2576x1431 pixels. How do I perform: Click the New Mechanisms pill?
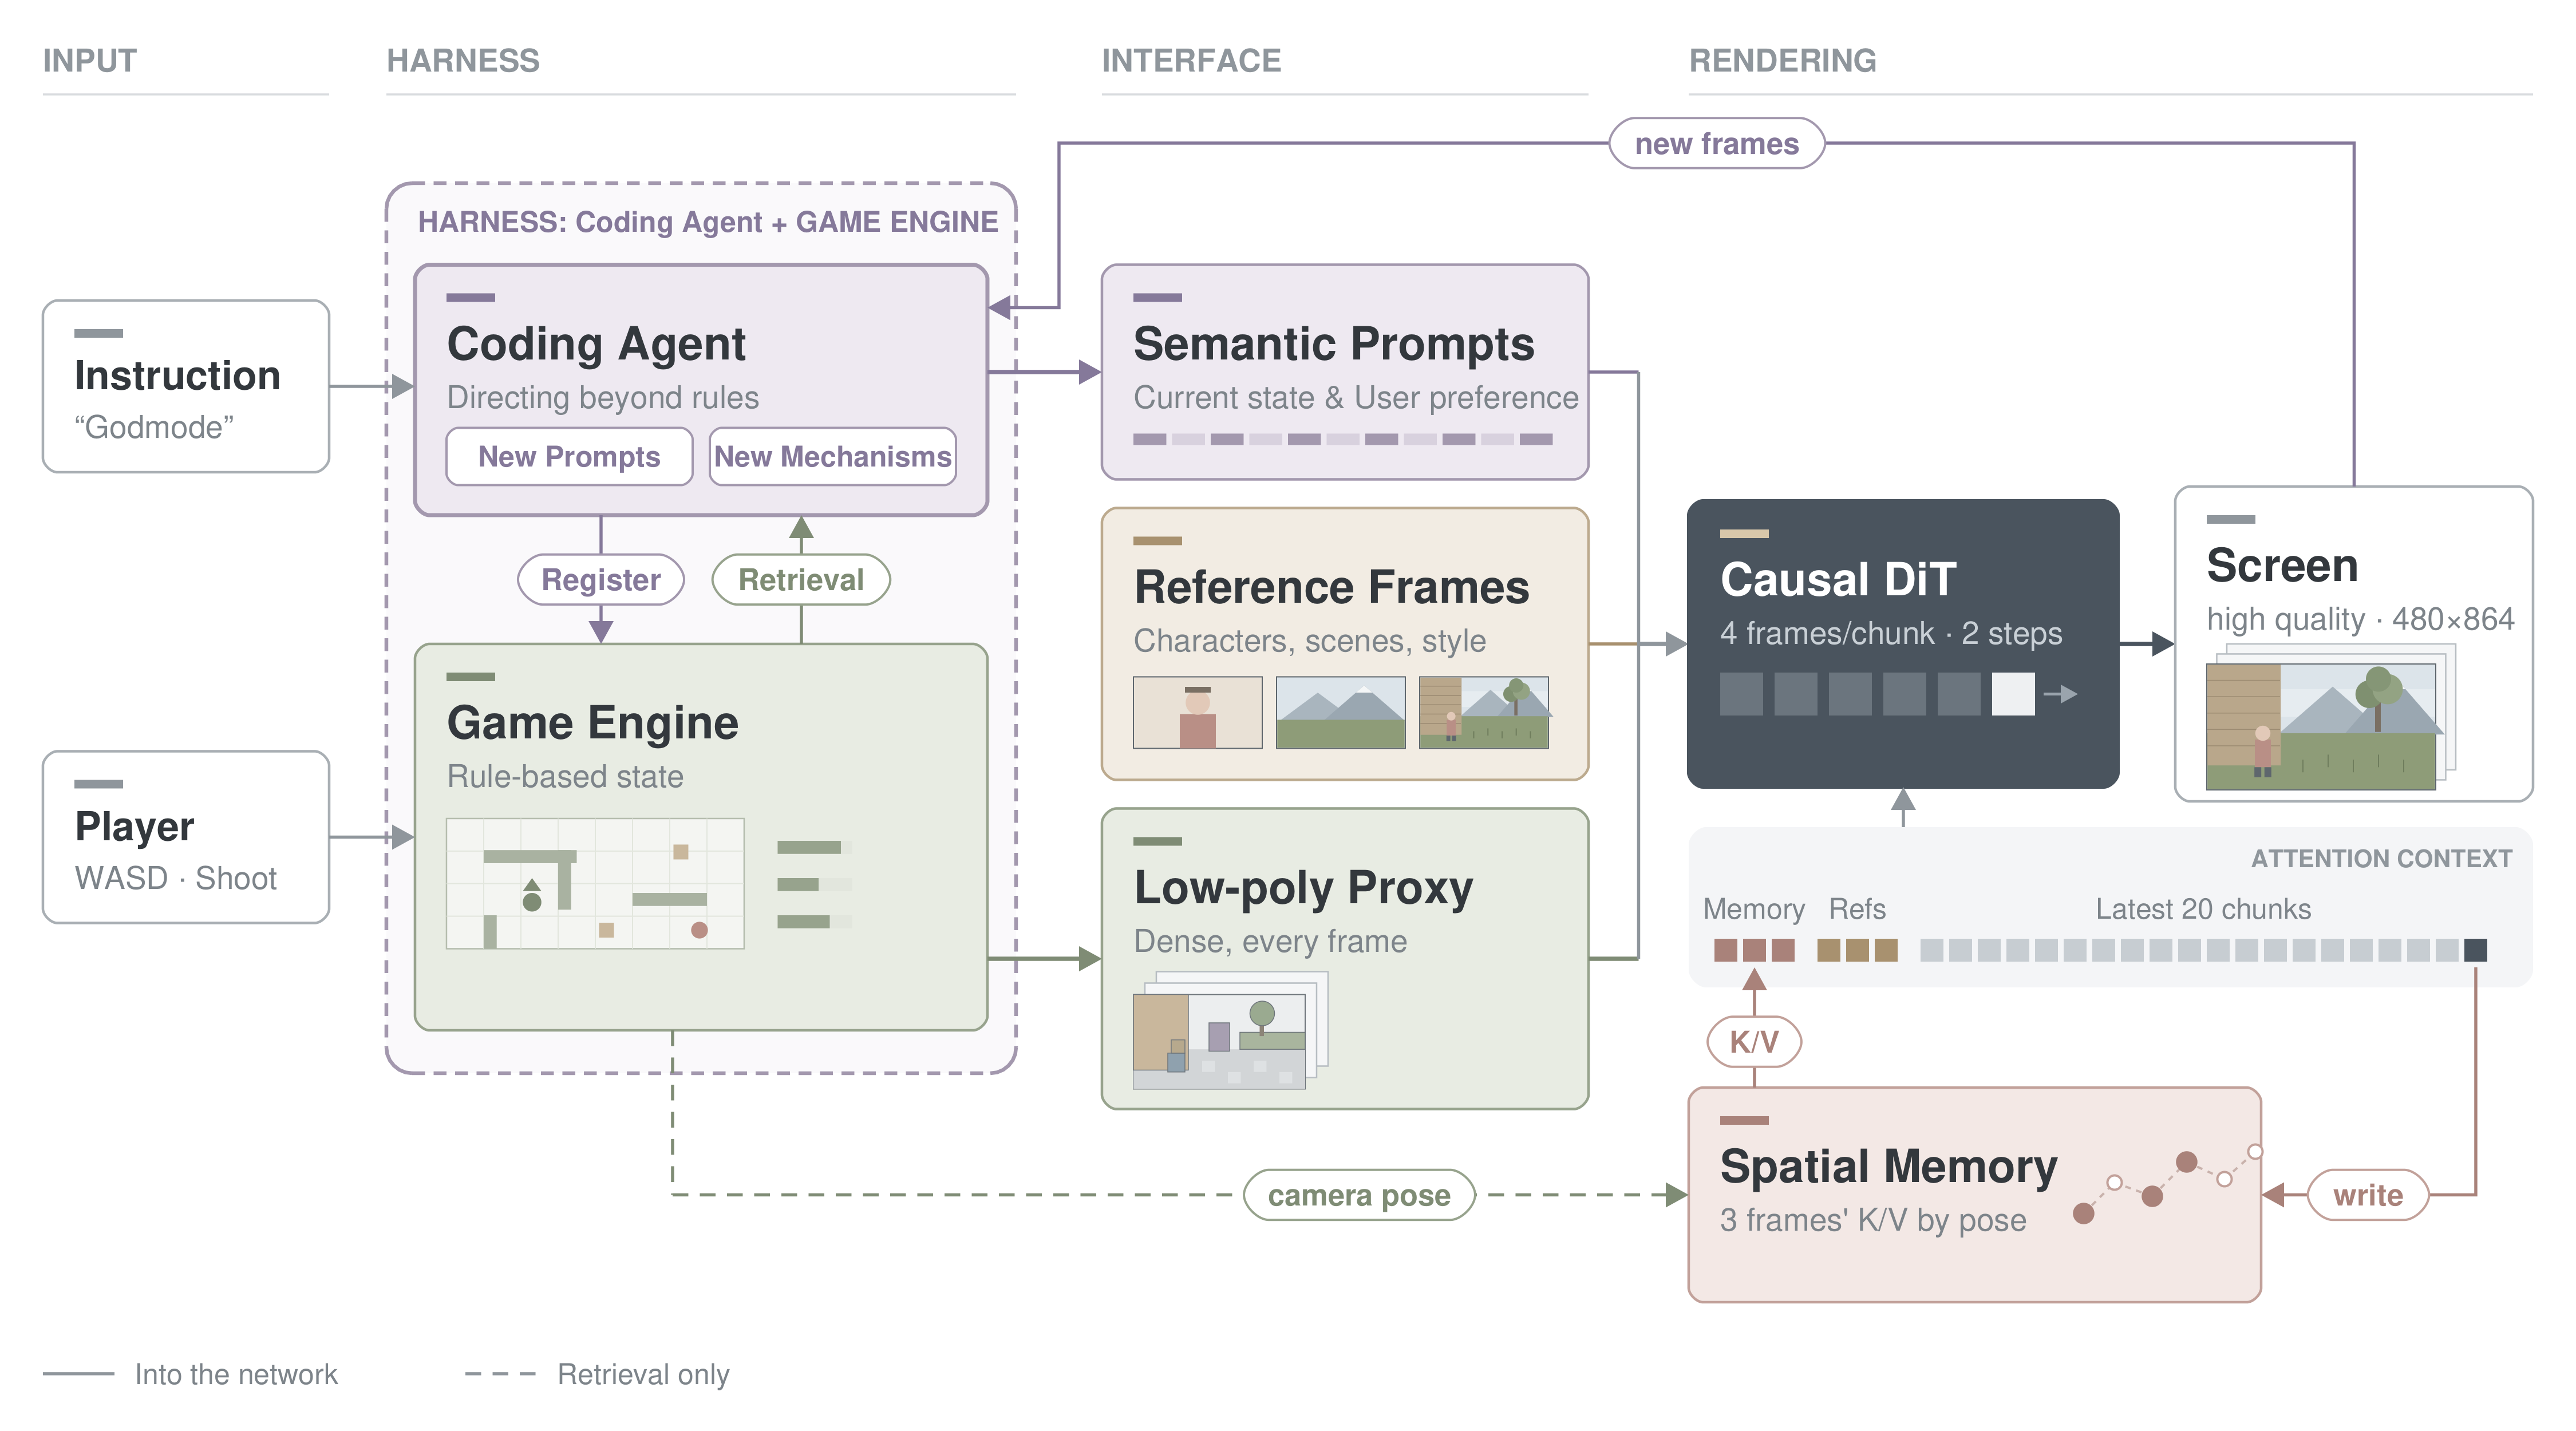(x=832, y=456)
